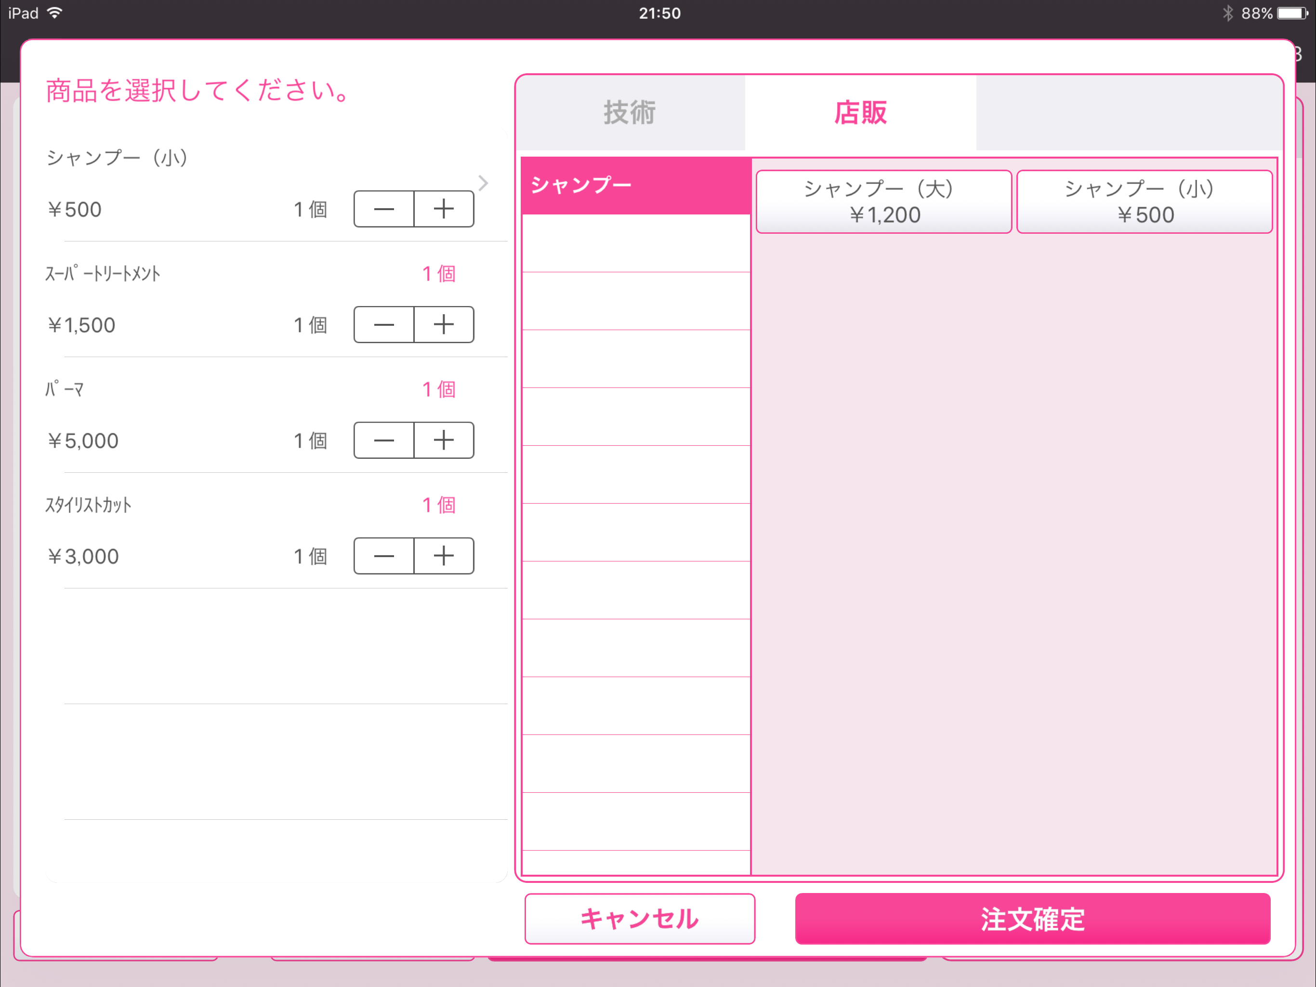Tap the battery indicator icon

[x=1291, y=13]
